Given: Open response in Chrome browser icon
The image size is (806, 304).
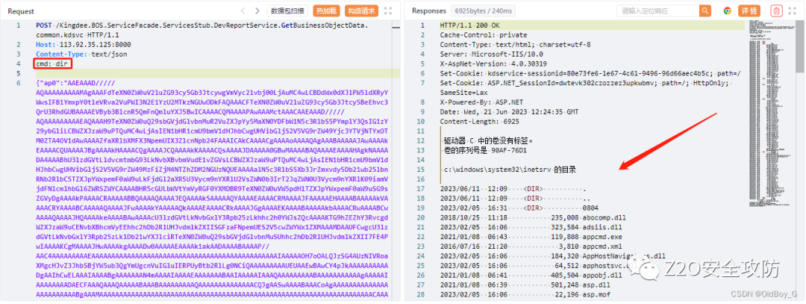Looking at the screenshot, I should pyautogui.click(x=727, y=10).
